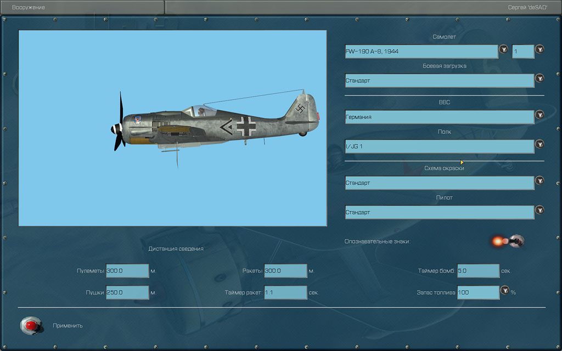Viewport: 562px width, 351px height.
Task: Click the Сергей 'deSAD' header bar
Action: (362, 8)
